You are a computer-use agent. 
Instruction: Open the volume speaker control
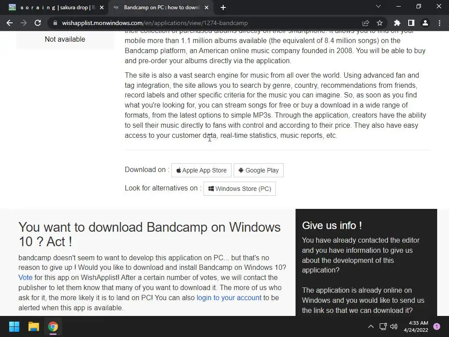click(x=394, y=326)
